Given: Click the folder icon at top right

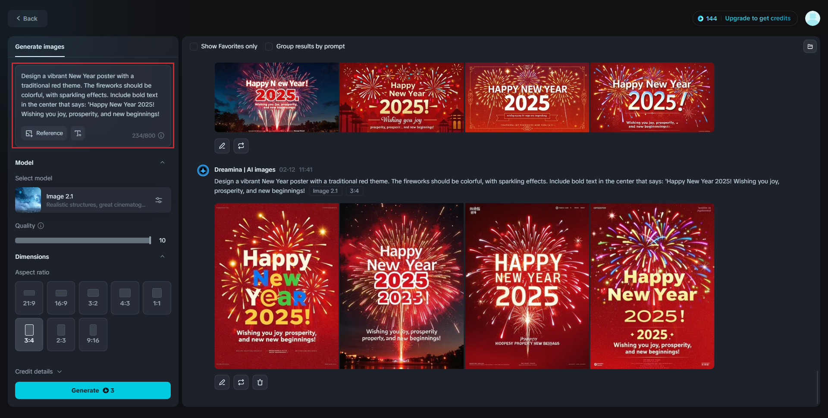Looking at the screenshot, I should (x=810, y=47).
